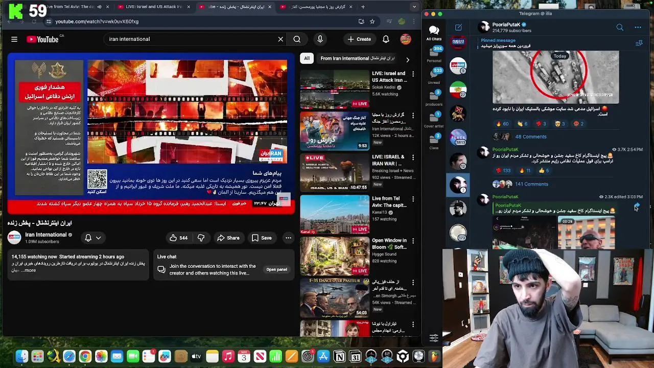Screen dimensions: 654x368
Task: Search within the PooriaPutaK Telegram channel
Action: (x=620, y=27)
